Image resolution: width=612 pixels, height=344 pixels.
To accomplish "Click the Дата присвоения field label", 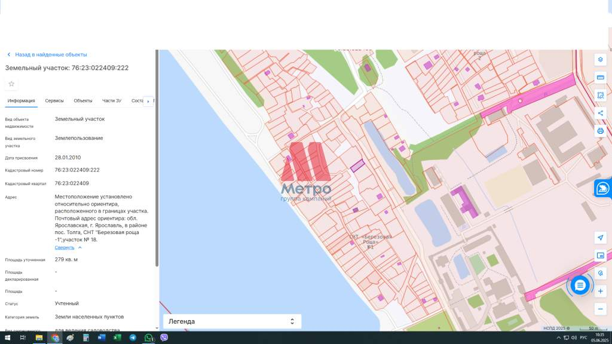I will [22, 158].
